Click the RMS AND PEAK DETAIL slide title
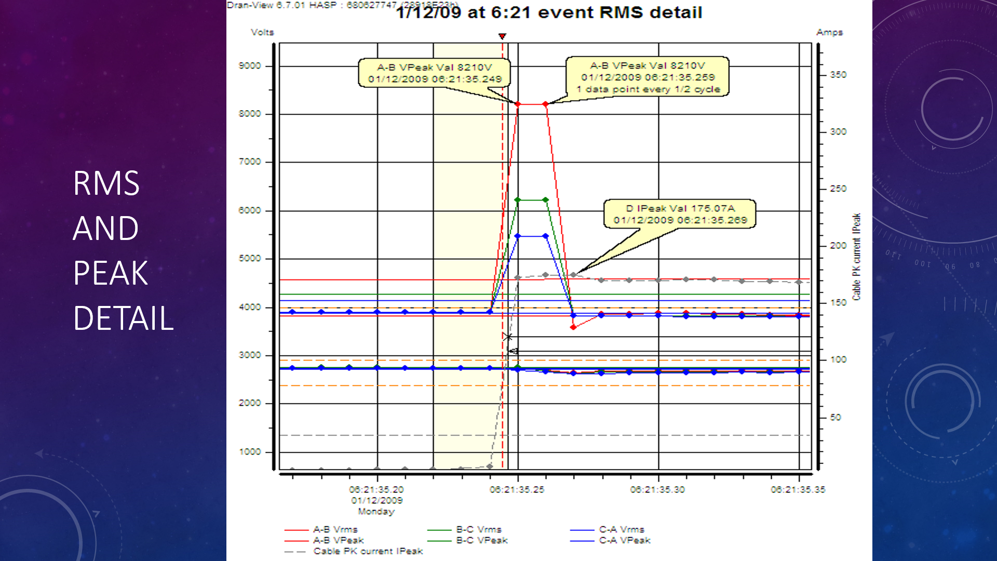The height and width of the screenshot is (561, 997). coord(123,250)
